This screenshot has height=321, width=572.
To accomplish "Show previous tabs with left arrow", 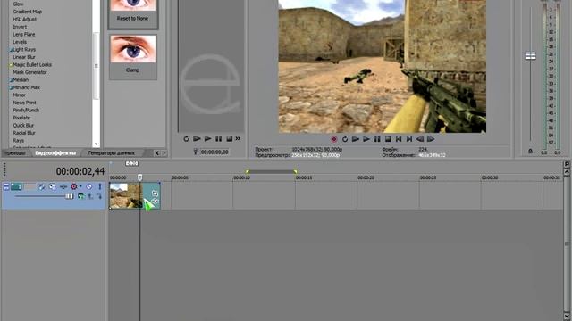I will [157, 153].
